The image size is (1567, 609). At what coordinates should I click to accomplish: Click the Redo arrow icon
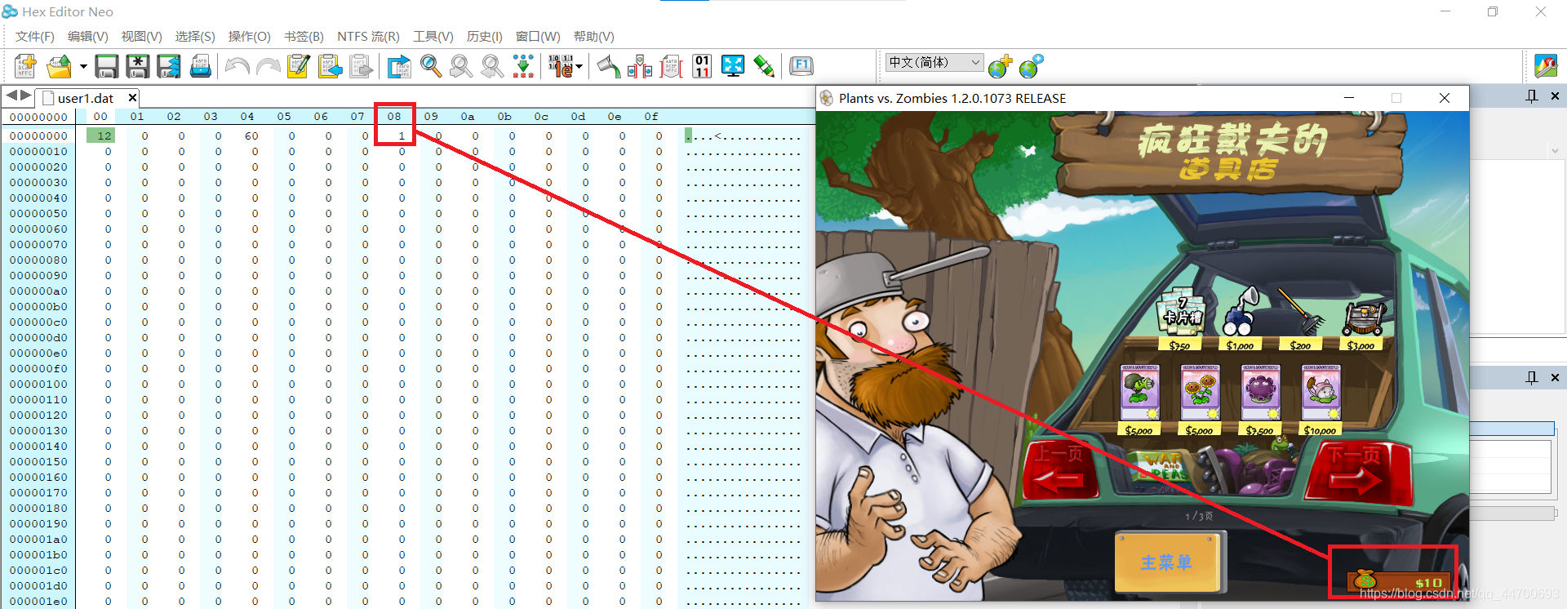[x=268, y=66]
